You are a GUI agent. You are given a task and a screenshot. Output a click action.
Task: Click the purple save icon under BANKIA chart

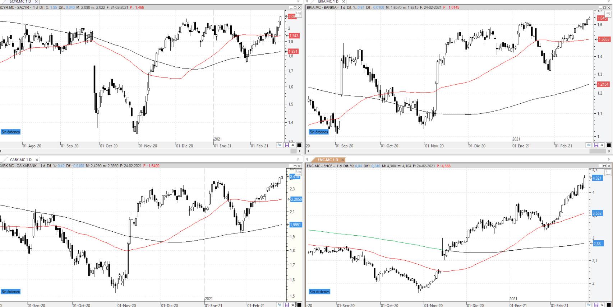pyautogui.click(x=596, y=145)
